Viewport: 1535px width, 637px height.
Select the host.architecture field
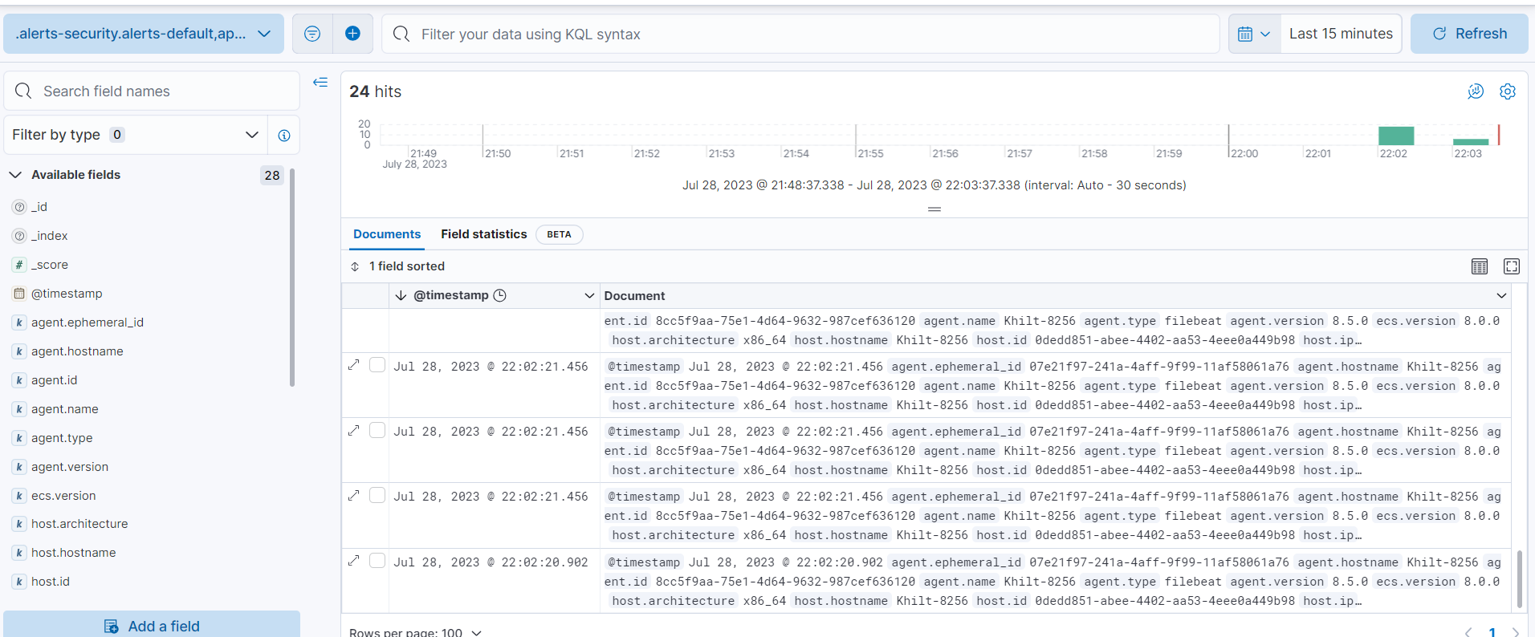[79, 524]
